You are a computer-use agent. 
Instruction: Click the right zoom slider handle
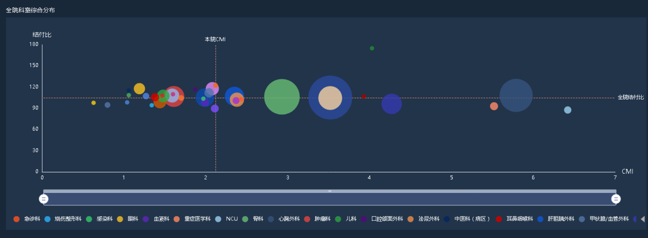[x=616, y=199]
